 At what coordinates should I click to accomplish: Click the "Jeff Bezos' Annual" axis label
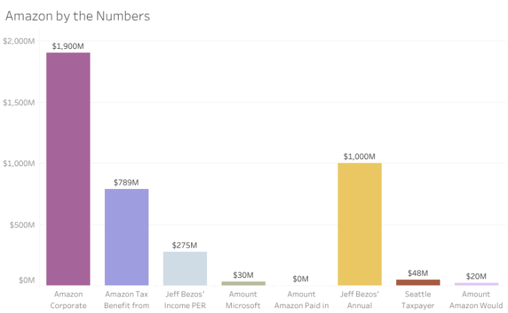(x=360, y=300)
